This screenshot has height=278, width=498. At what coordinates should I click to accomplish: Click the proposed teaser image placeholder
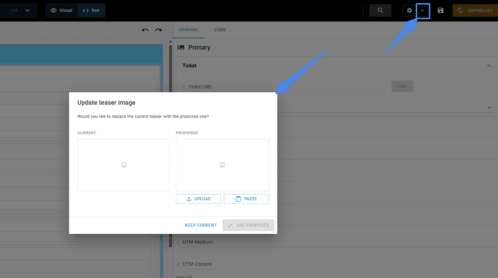(223, 165)
